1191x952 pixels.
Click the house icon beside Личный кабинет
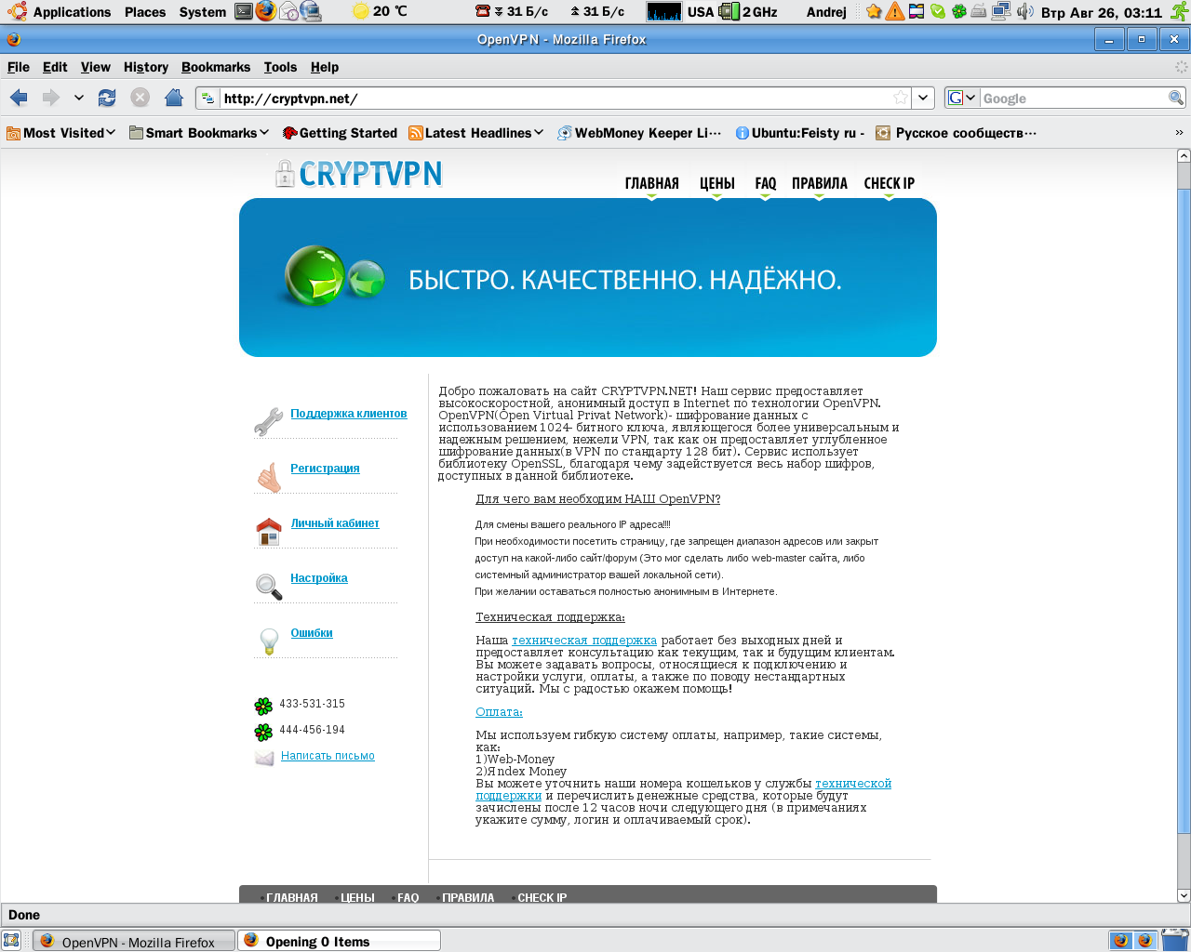click(269, 531)
